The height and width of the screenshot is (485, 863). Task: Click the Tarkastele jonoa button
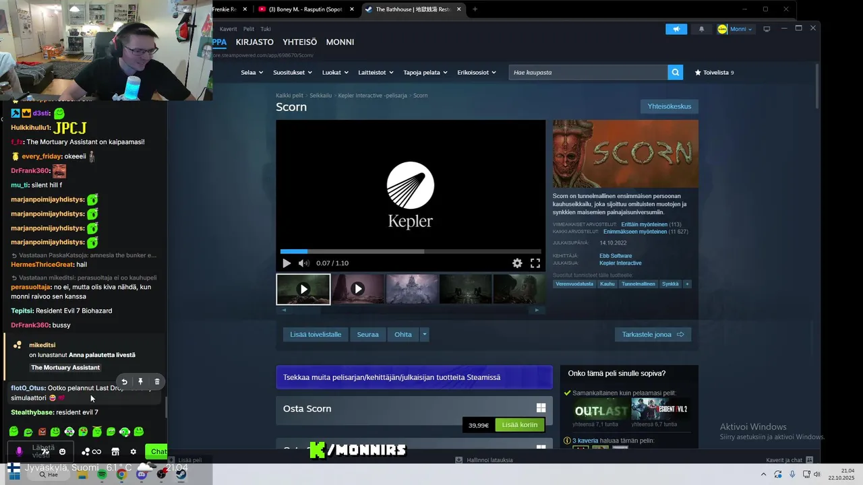653,334
